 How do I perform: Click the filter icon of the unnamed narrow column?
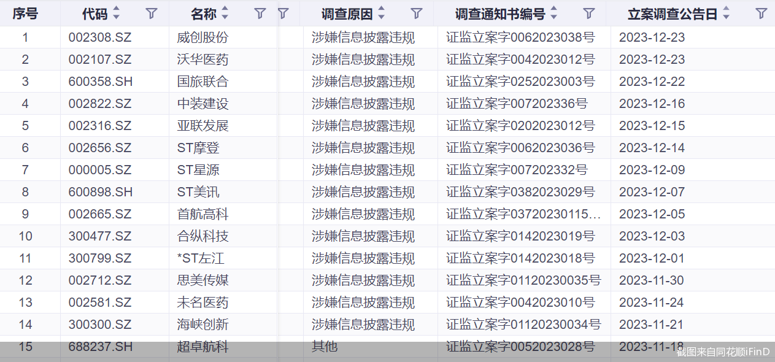point(283,13)
